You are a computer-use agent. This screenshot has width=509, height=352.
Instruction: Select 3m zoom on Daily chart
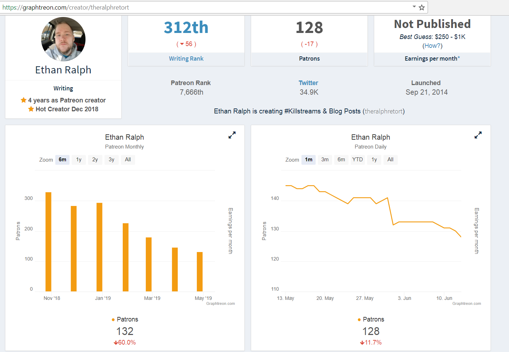click(x=325, y=160)
